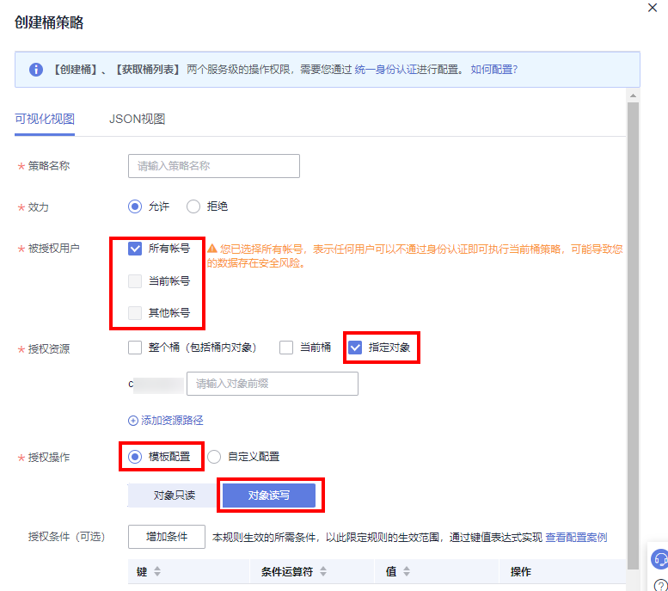Choose the 对象只读 template

click(x=175, y=496)
